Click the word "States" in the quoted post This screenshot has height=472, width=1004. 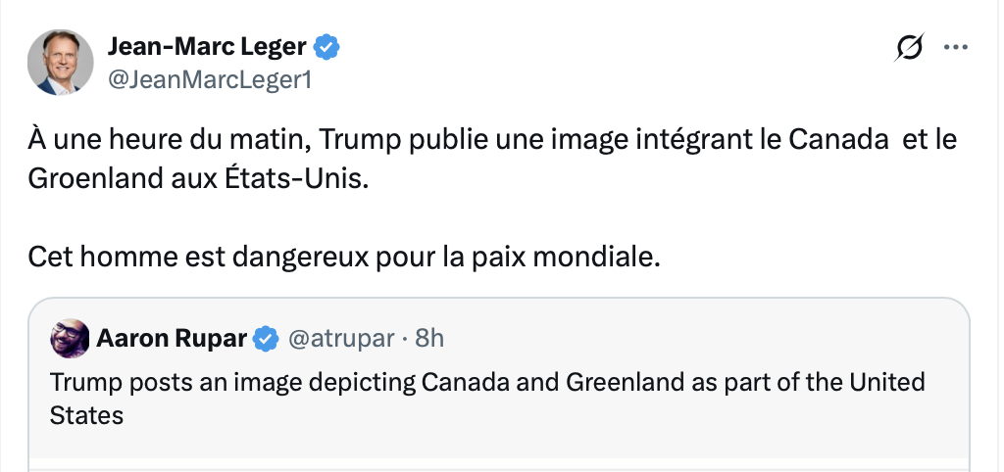[x=86, y=414]
